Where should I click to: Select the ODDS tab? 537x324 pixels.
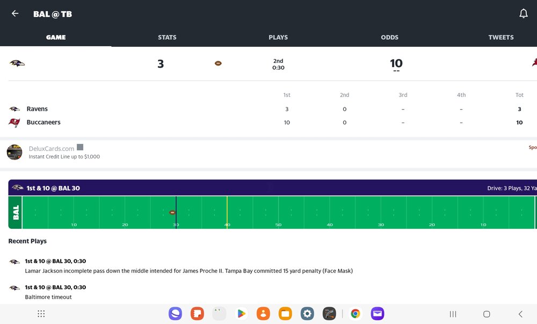tap(390, 37)
